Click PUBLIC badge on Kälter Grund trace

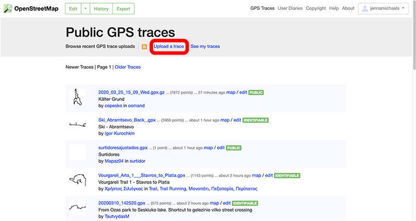tap(256, 93)
